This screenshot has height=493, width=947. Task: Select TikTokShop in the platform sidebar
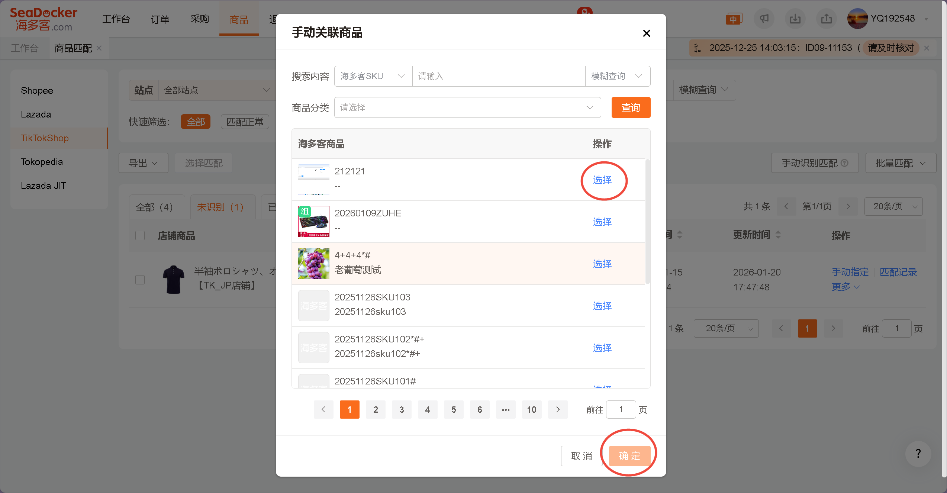point(45,138)
